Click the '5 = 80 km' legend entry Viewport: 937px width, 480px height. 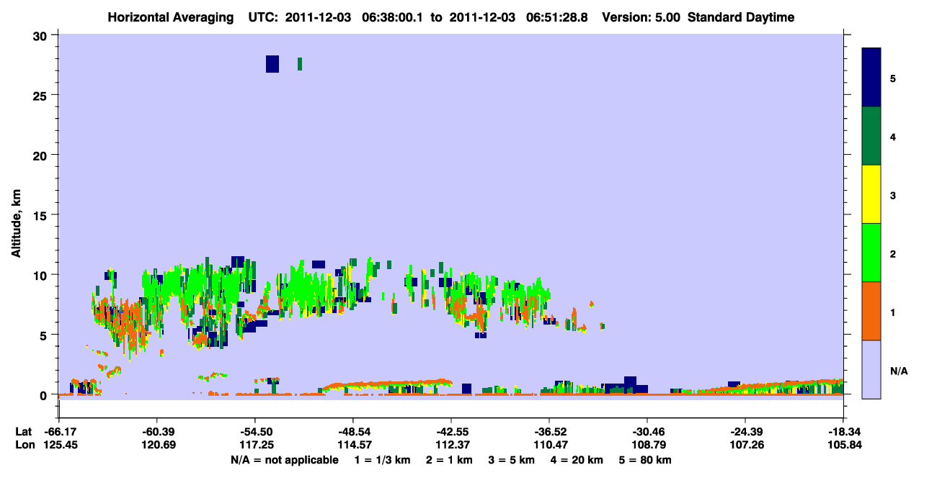click(x=646, y=460)
